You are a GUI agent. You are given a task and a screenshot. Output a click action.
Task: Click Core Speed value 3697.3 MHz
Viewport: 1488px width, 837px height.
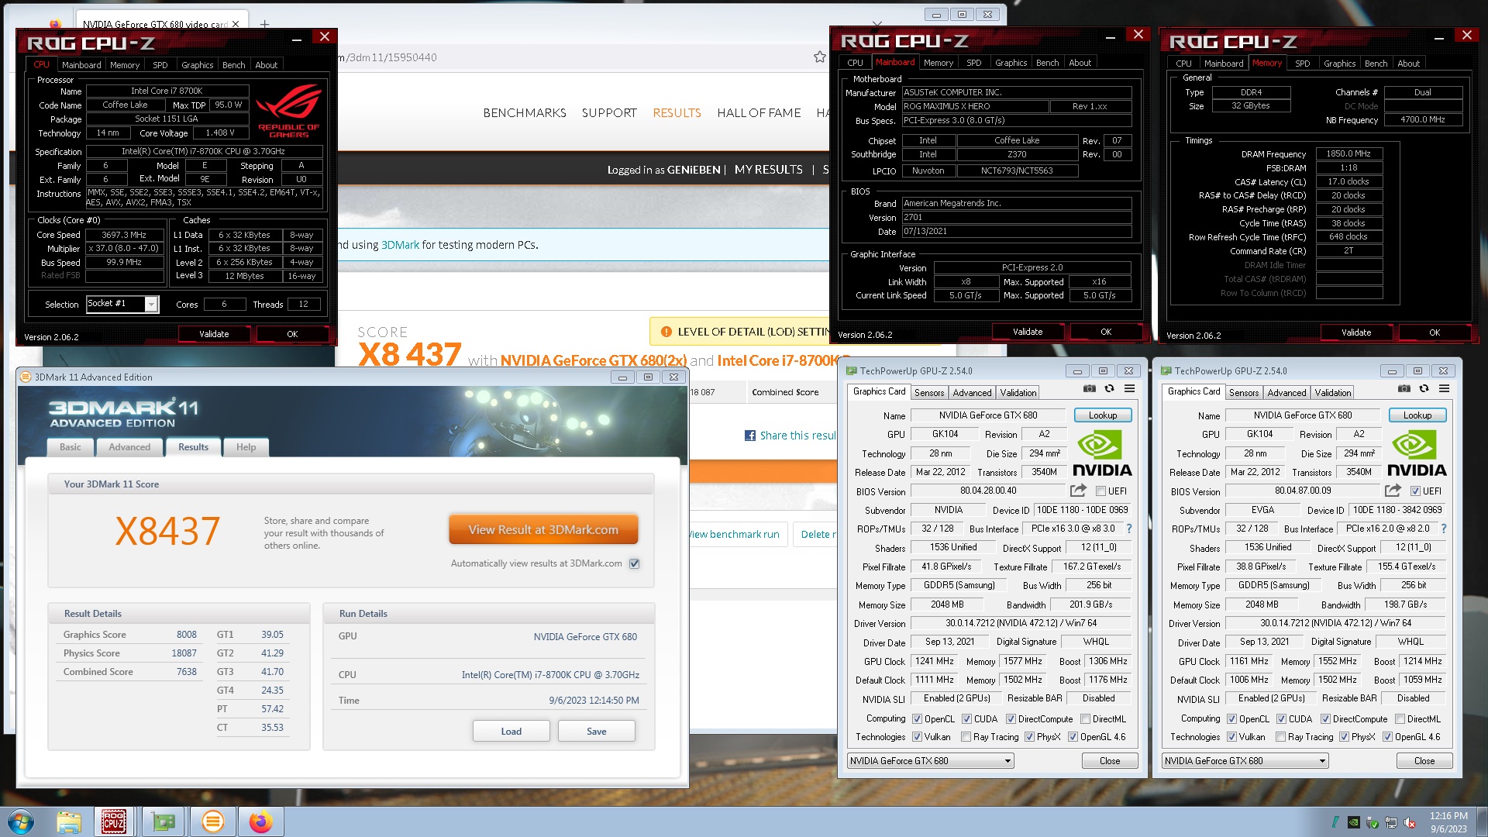coord(124,235)
